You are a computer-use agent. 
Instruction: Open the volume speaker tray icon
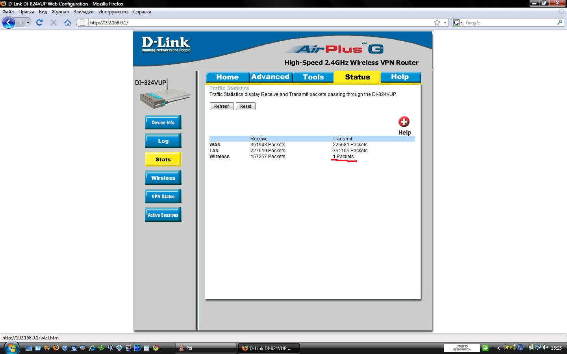pyautogui.click(x=545, y=348)
